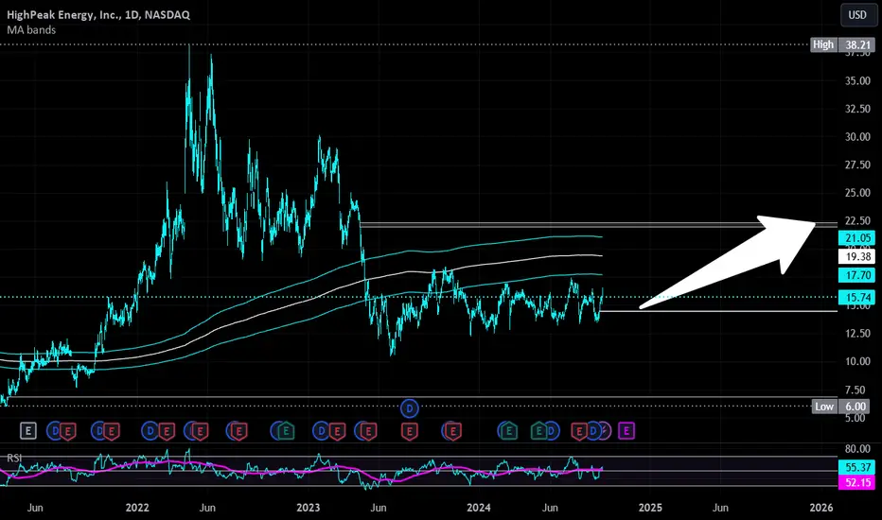
Task: Click the 2025 label on time axis
Action: point(650,508)
